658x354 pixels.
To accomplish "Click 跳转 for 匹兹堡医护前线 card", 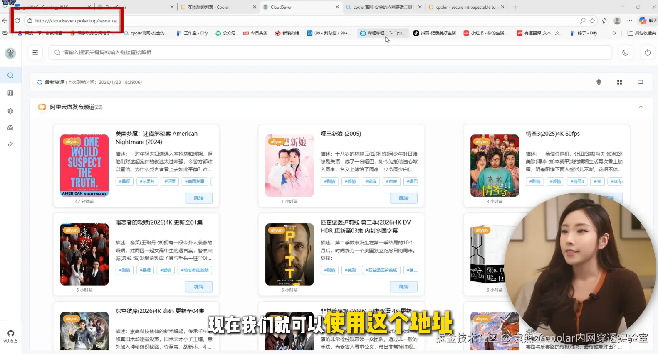I will (403, 287).
